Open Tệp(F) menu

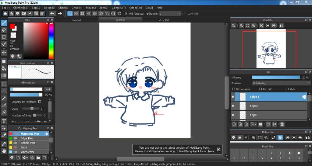(5, 8)
